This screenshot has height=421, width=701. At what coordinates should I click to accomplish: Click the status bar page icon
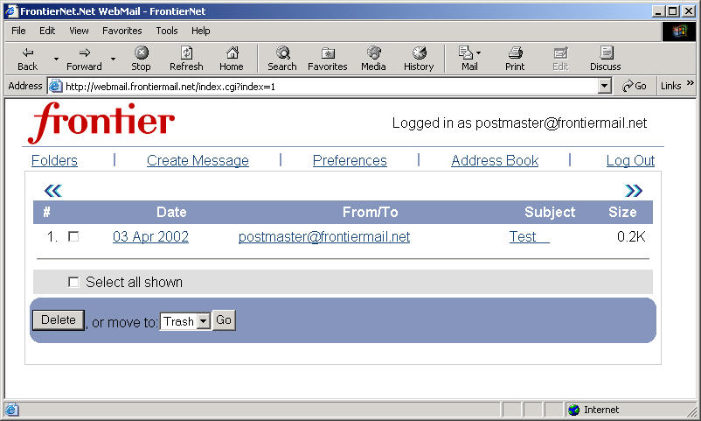point(11,410)
